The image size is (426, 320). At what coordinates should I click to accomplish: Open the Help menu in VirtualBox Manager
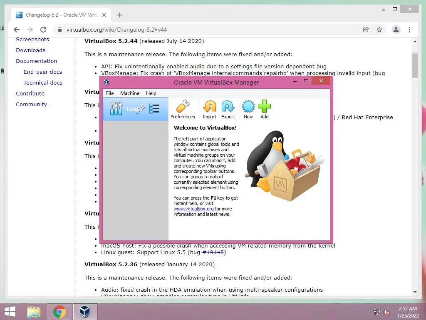point(151,93)
